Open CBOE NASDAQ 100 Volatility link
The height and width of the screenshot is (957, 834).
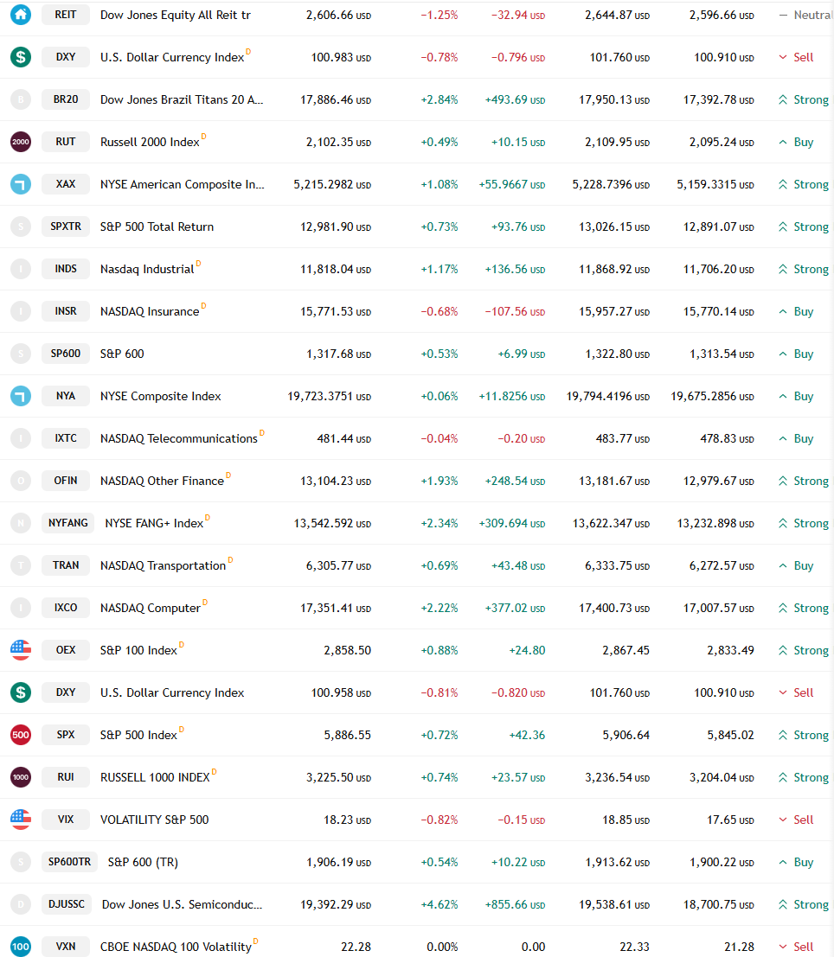point(176,947)
